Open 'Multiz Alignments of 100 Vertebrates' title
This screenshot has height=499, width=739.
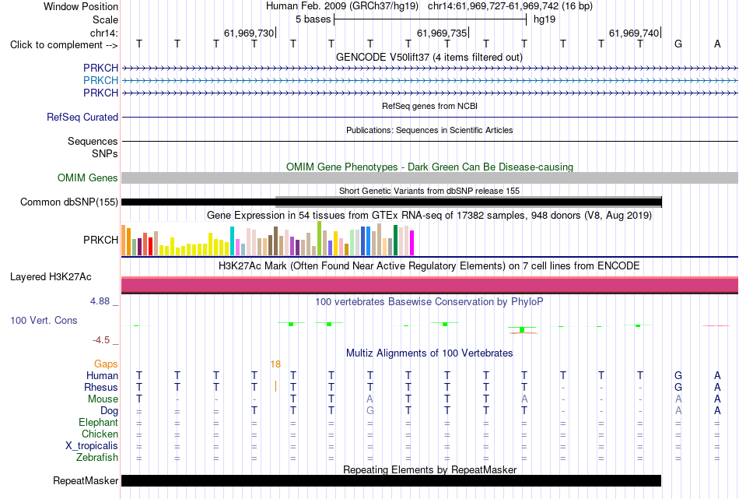(429, 353)
